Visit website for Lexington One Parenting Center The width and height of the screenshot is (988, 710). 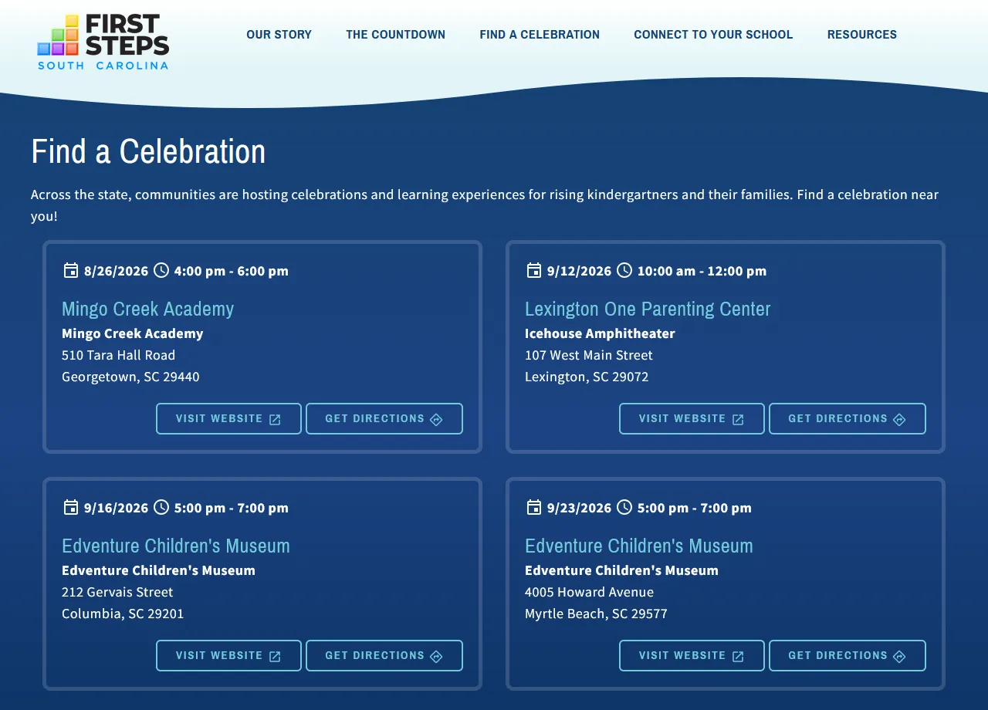tap(692, 419)
